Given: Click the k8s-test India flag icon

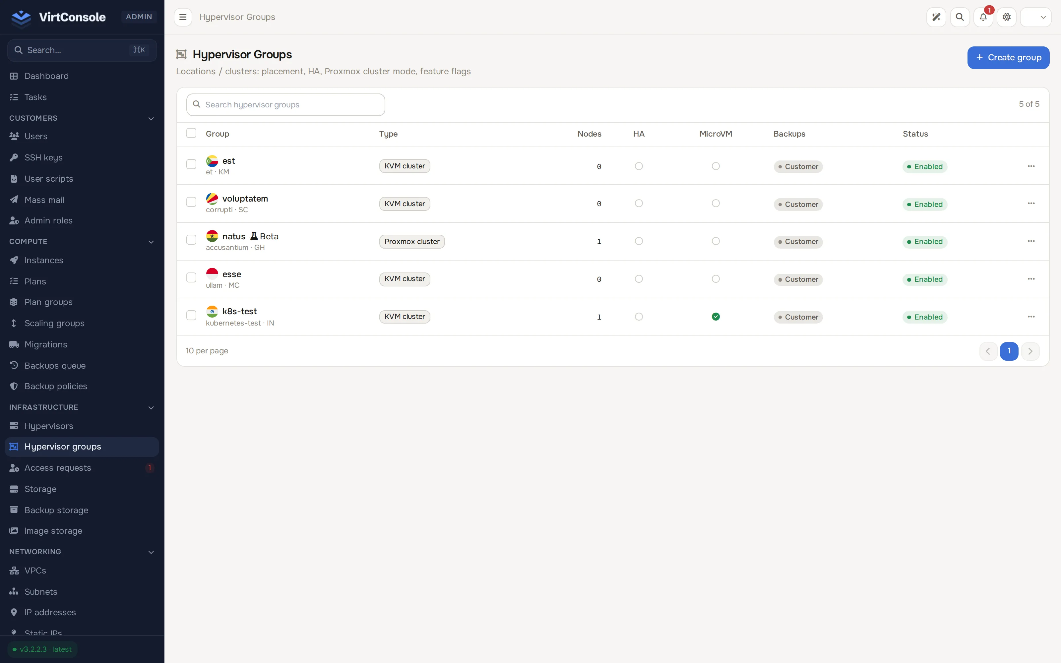Looking at the screenshot, I should tap(212, 311).
